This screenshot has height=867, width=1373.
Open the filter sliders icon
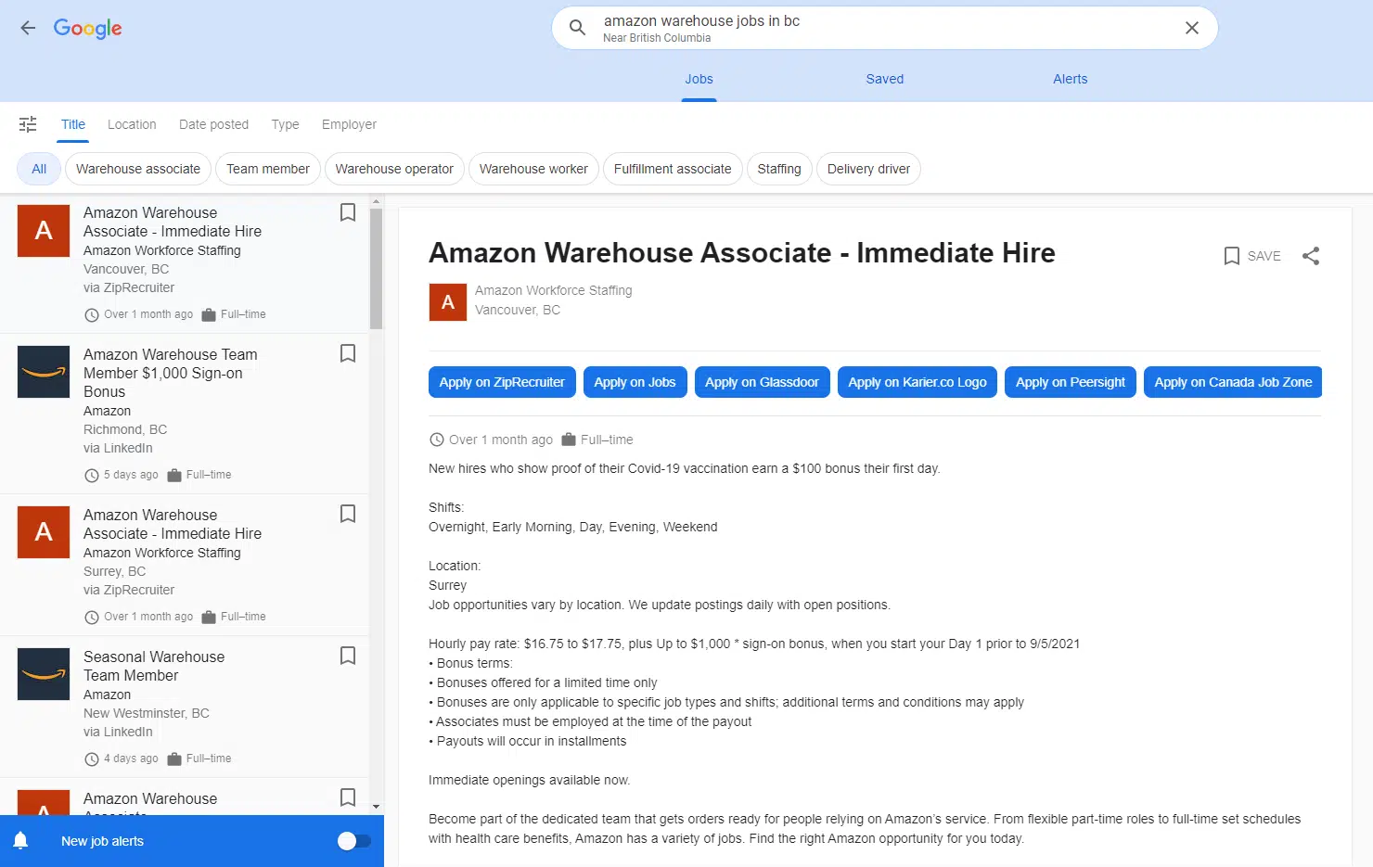pos(28,124)
